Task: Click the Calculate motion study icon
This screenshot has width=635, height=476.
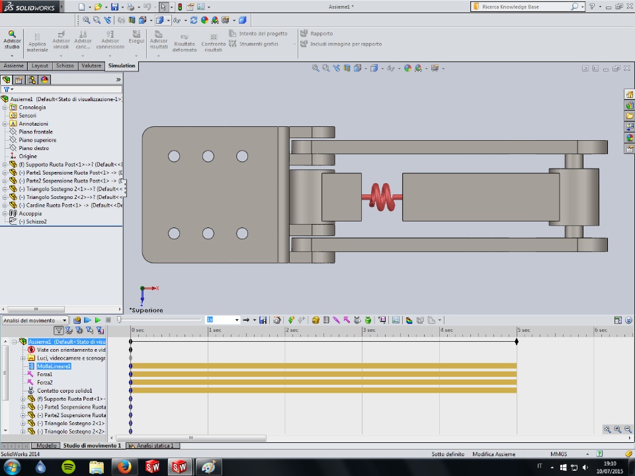Action: (x=77, y=320)
